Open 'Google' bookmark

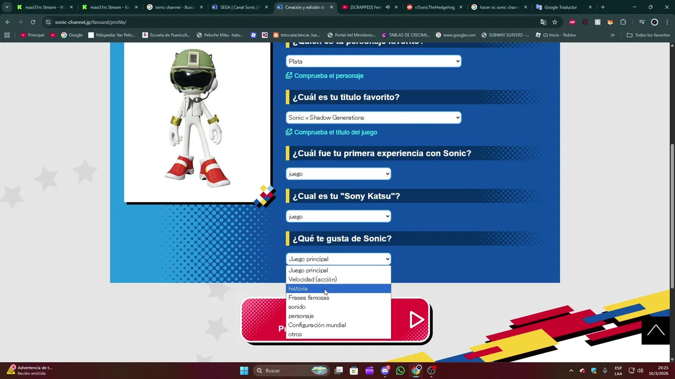click(x=72, y=35)
